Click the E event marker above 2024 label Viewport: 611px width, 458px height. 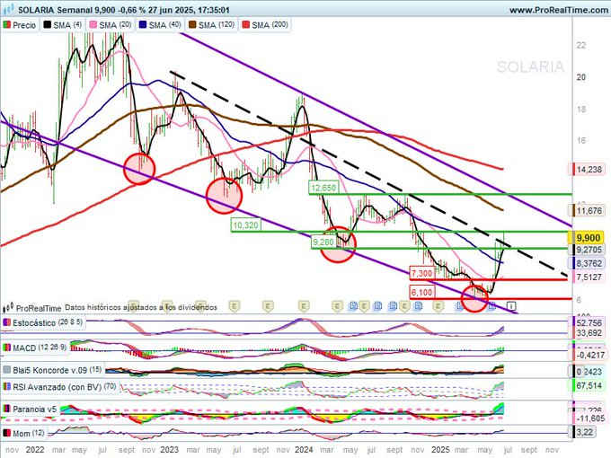pos(304,306)
